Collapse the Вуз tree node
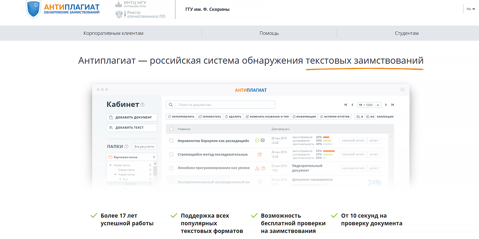This screenshot has width=479, height=239. click(x=120, y=179)
